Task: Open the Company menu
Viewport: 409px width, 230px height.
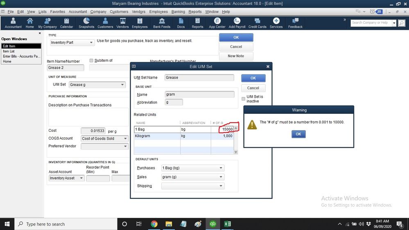Action: (x=98, y=12)
